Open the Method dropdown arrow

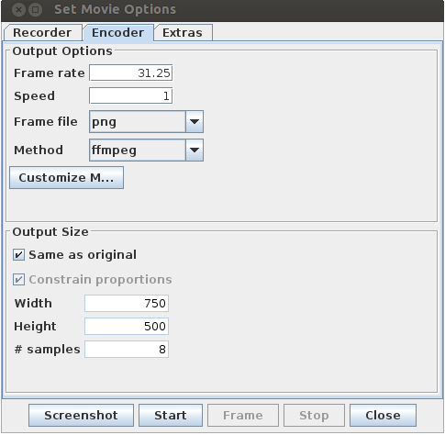pyautogui.click(x=195, y=151)
